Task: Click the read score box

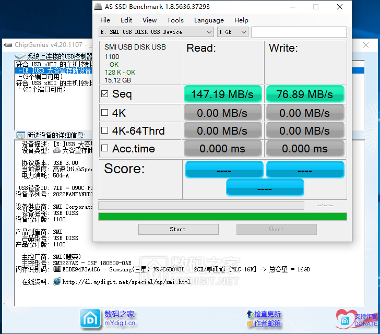Action: [x=224, y=170]
